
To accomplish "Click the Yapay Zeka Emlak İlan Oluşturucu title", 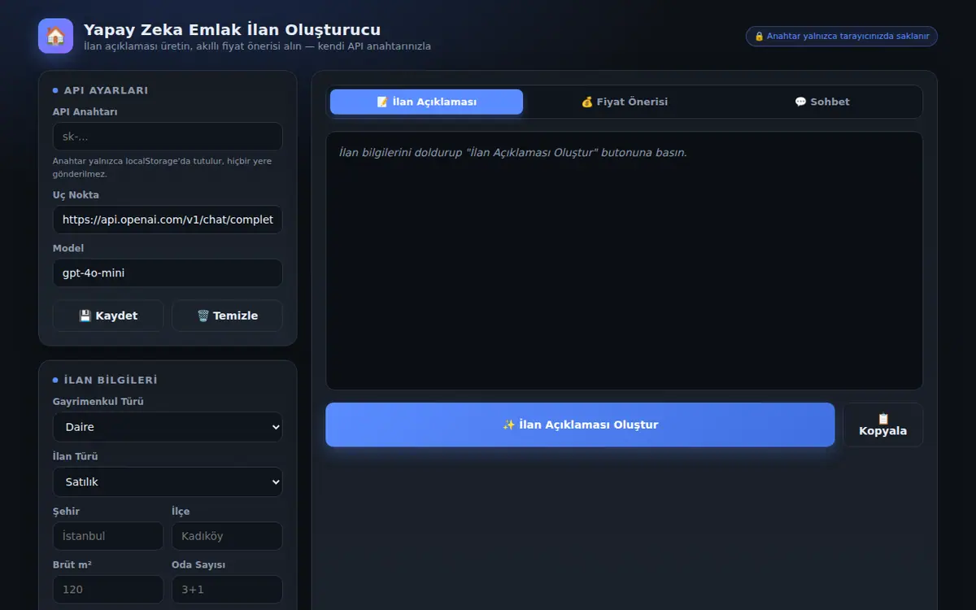I will click(232, 30).
